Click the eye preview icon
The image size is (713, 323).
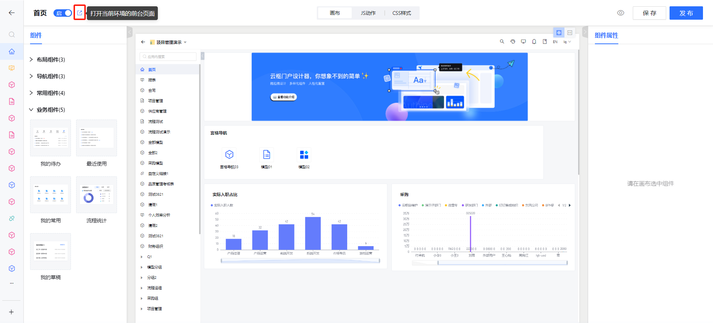click(x=621, y=13)
